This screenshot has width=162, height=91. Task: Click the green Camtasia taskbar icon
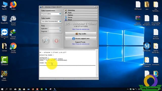point(42,89)
